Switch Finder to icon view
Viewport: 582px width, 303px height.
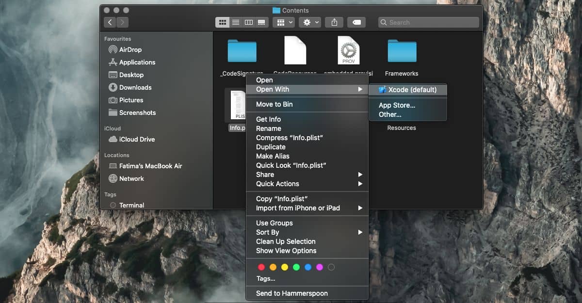223,22
